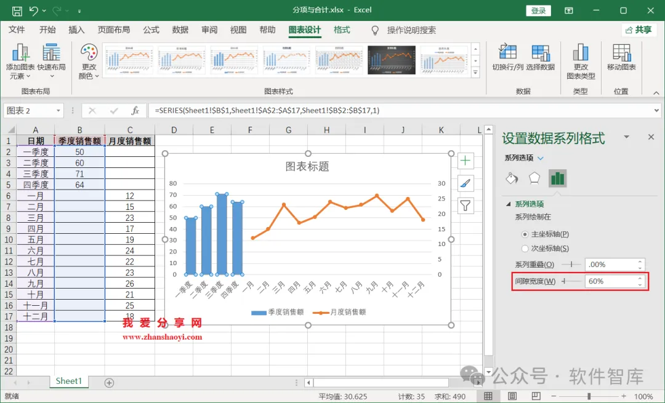Screen dimensions: 665x403
Task: Click zoom in plus button
Action: (623, 396)
